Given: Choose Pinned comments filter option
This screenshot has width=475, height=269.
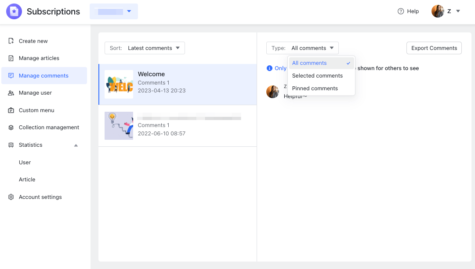Looking at the screenshot, I should coord(321,88).
